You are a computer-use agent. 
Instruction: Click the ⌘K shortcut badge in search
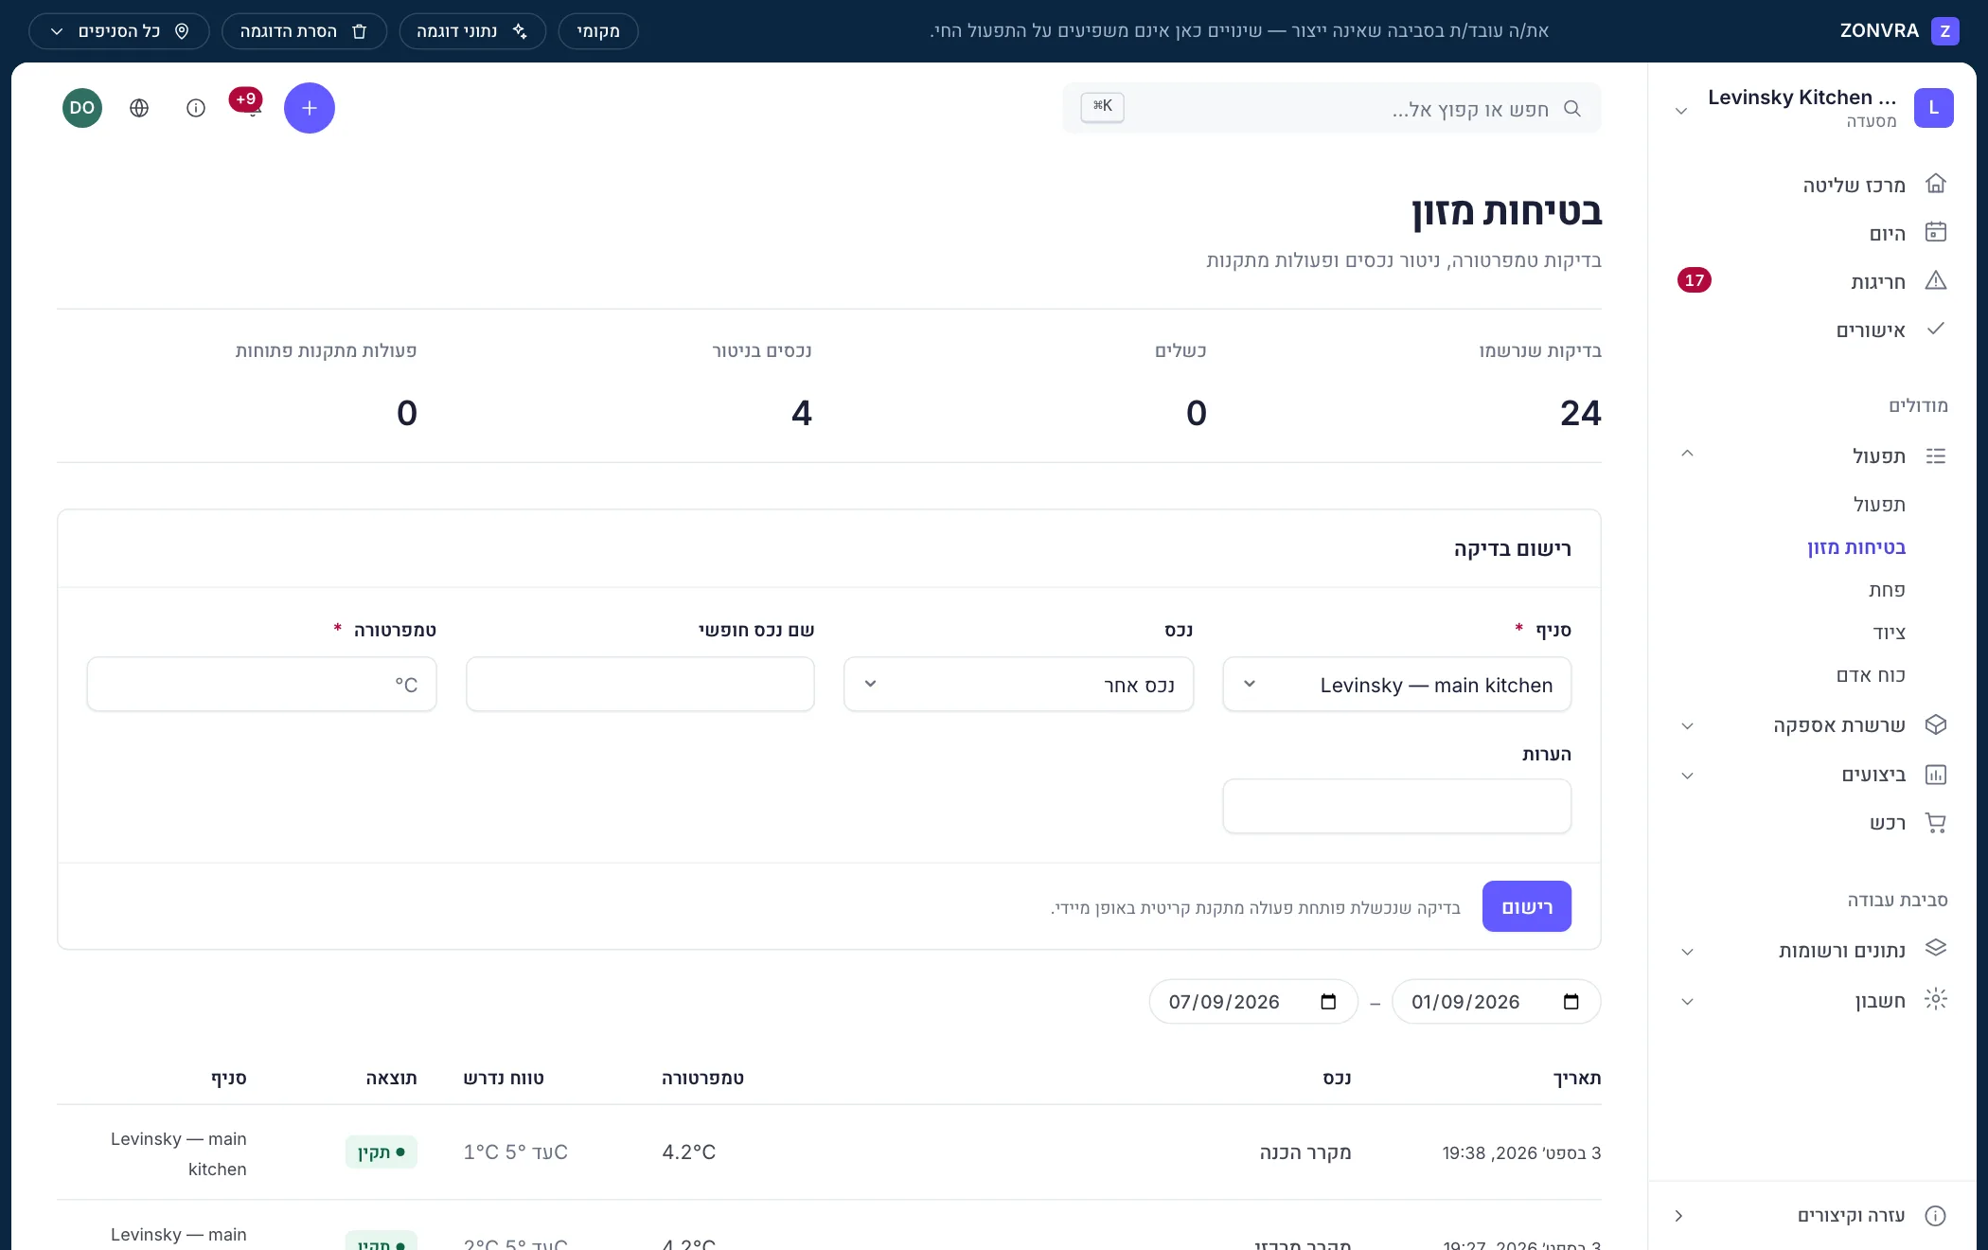[1103, 107]
